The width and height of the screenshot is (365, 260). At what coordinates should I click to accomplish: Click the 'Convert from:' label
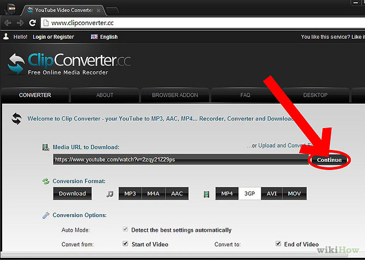click(x=77, y=244)
